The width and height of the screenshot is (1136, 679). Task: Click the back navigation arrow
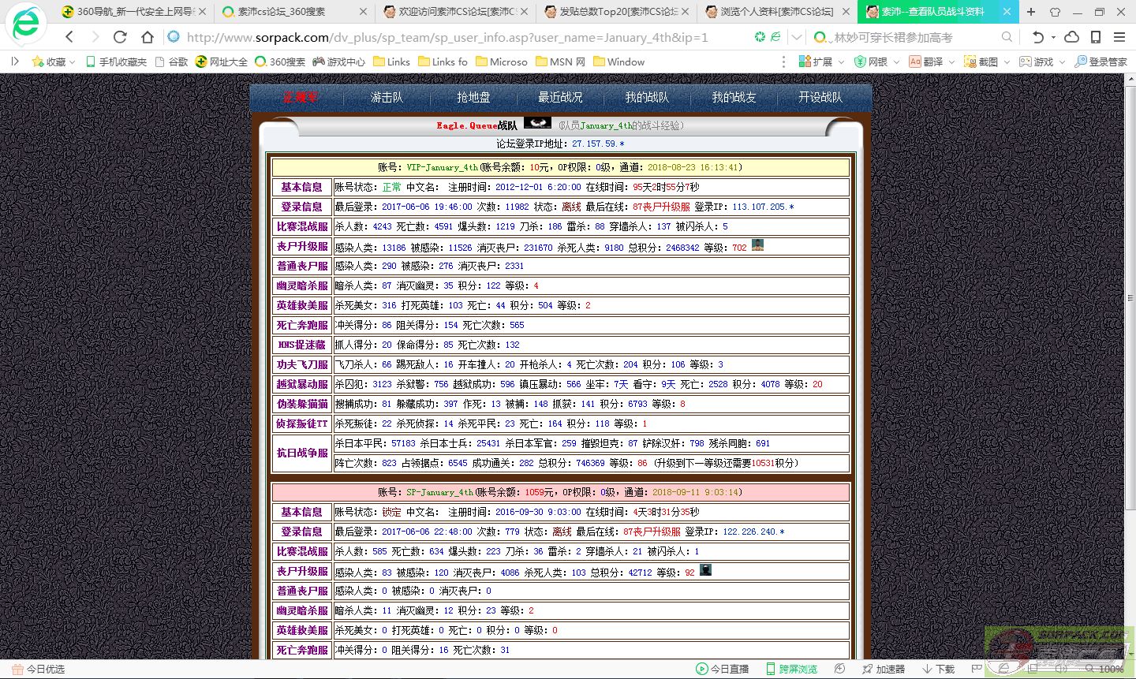click(69, 37)
